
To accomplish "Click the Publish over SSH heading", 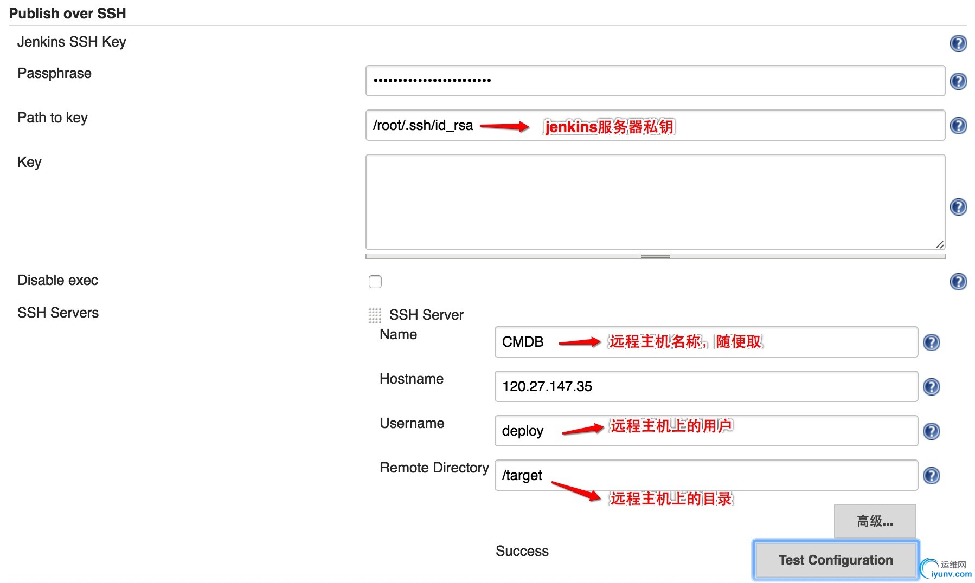I will tap(68, 14).
